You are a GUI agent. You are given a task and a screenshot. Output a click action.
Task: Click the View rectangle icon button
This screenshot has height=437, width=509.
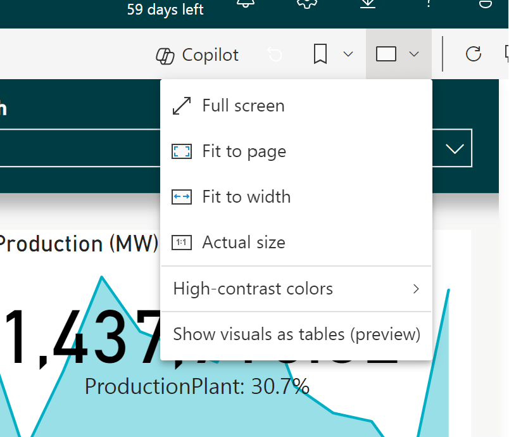(x=386, y=54)
